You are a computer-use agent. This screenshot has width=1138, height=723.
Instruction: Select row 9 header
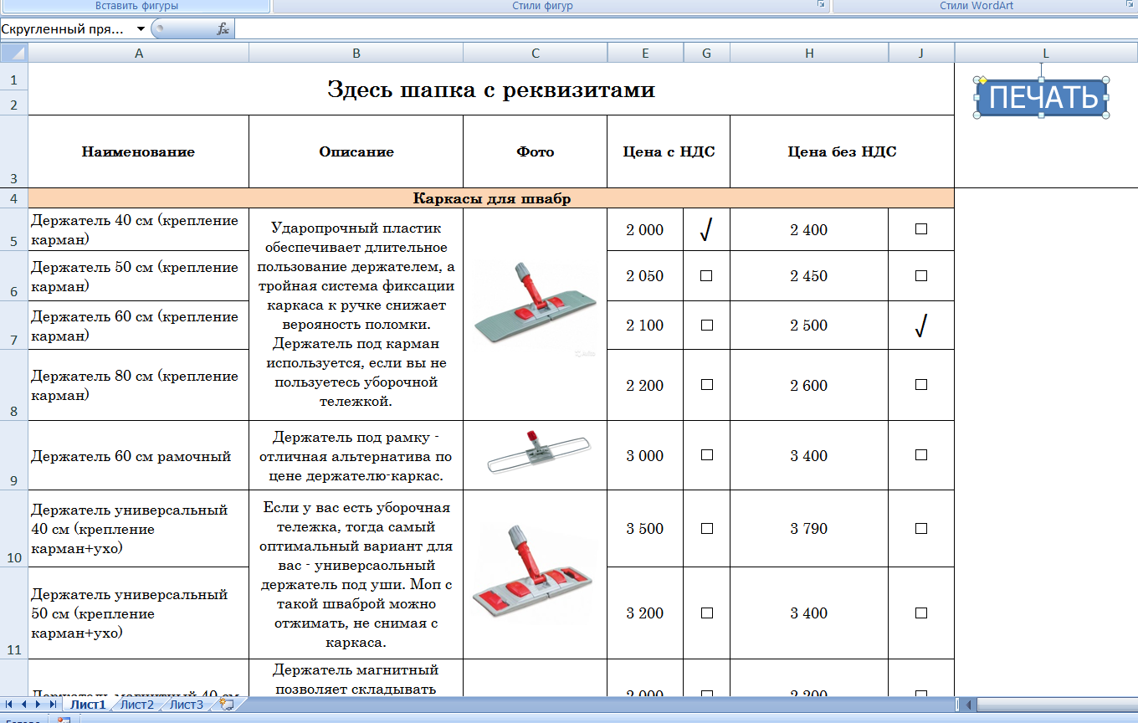(x=13, y=455)
